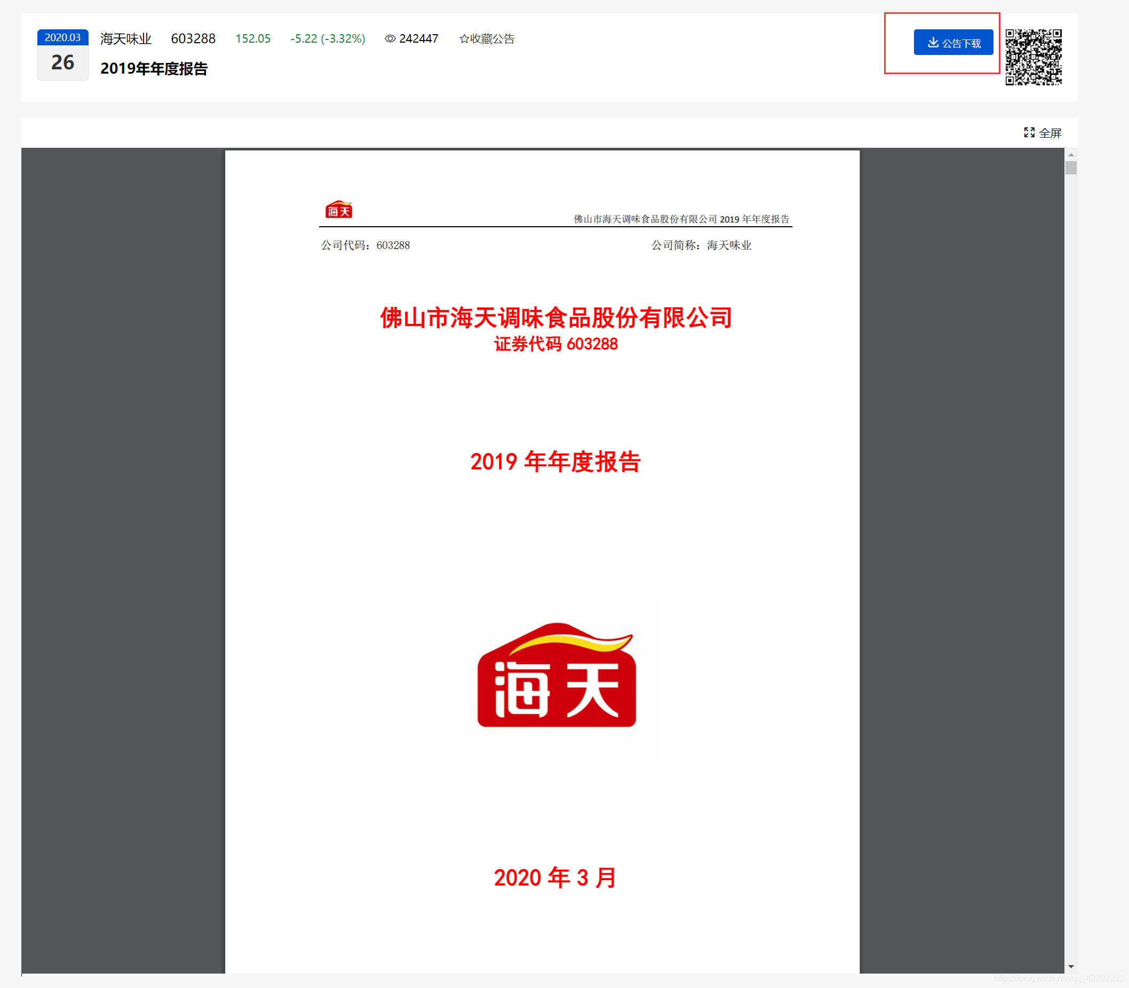Screen dimensions: 1129x988
Task: Click the 海天味业 stock name link
Action: (126, 38)
